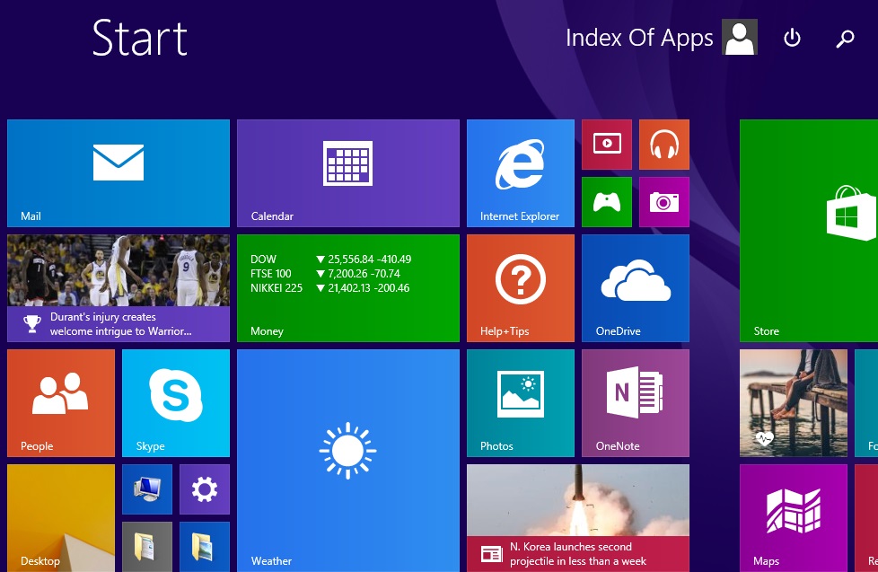Click the DOW index value 25,556.84
The width and height of the screenshot is (878, 572).
[350, 260]
